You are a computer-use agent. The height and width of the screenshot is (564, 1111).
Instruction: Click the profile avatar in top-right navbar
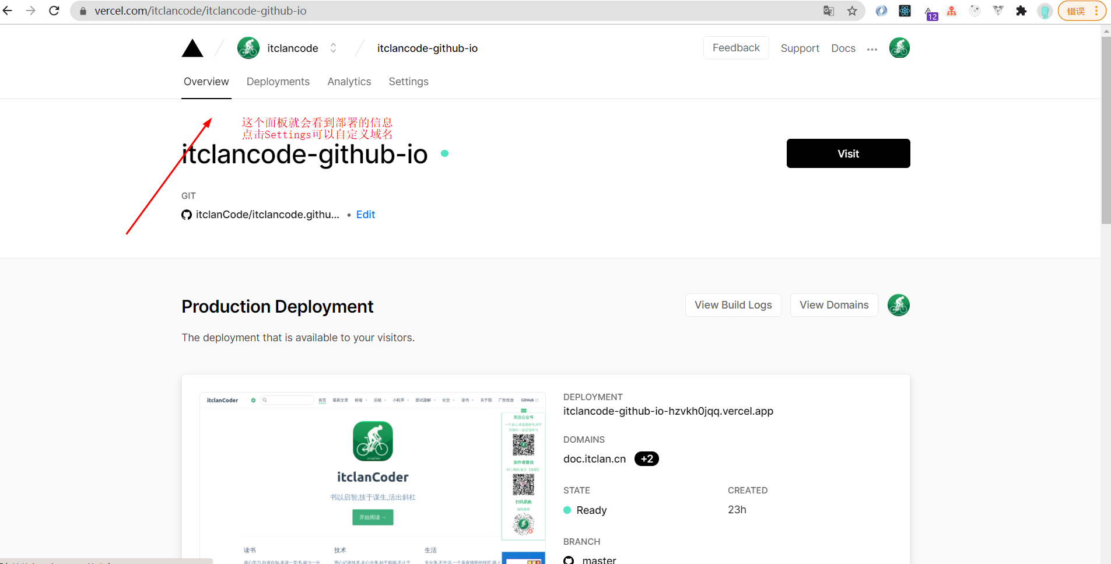click(x=899, y=48)
